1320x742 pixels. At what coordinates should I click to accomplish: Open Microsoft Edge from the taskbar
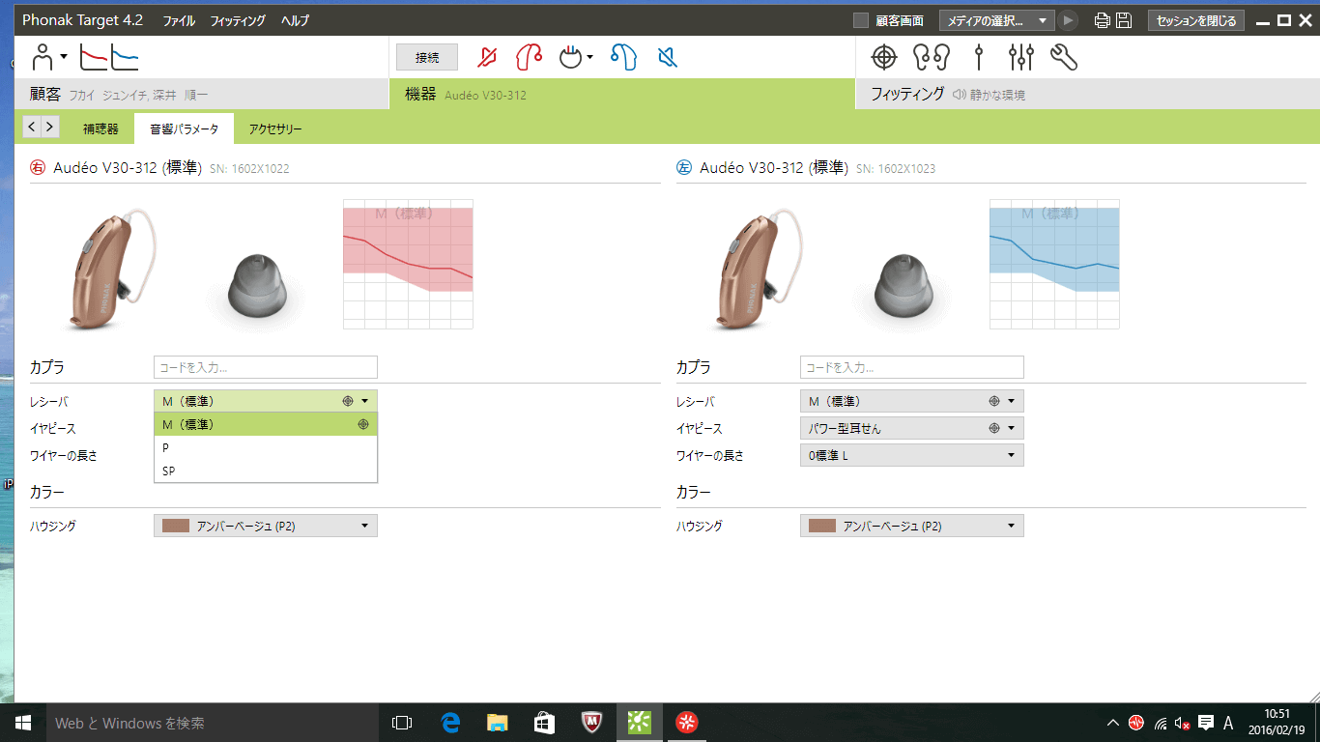coord(449,723)
